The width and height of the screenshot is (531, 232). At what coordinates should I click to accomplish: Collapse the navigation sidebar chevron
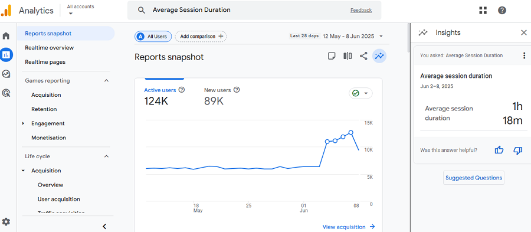[104, 226]
